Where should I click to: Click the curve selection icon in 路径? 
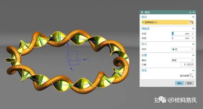pyautogui.click(x=191, y=22)
